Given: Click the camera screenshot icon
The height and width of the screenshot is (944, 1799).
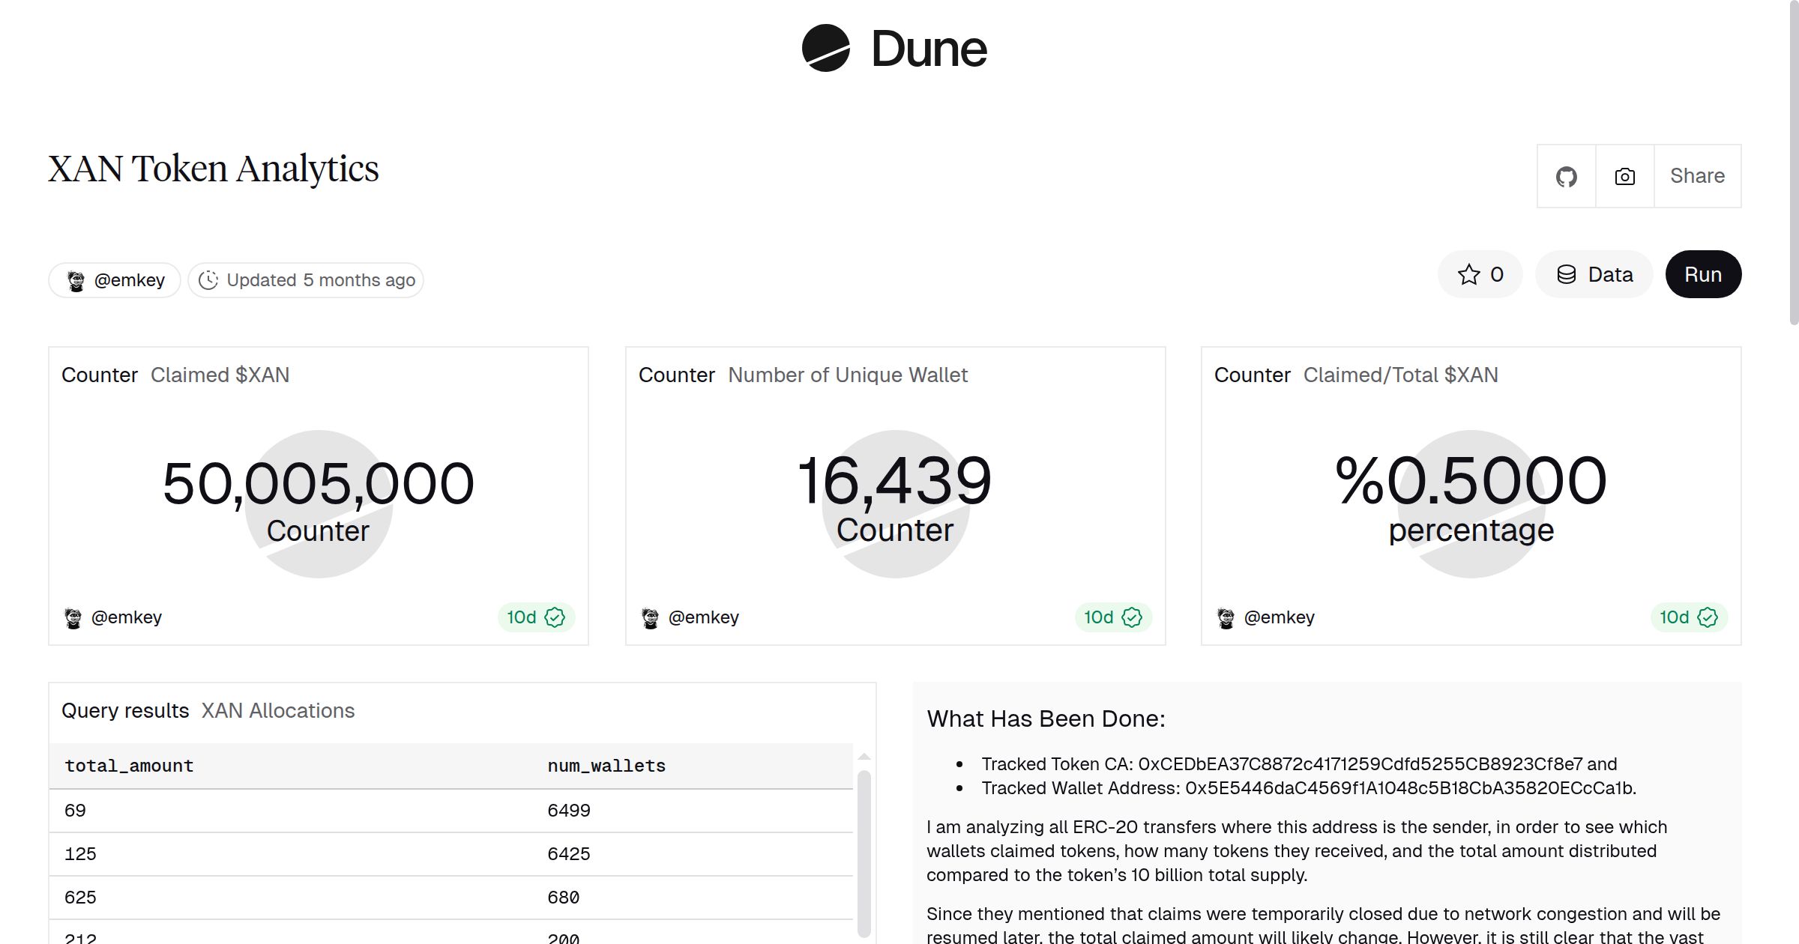Looking at the screenshot, I should [1624, 176].
